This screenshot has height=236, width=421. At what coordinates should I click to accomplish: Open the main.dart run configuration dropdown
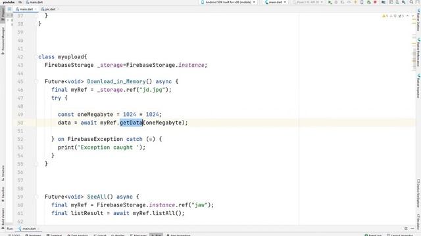(x=275, y=2)
